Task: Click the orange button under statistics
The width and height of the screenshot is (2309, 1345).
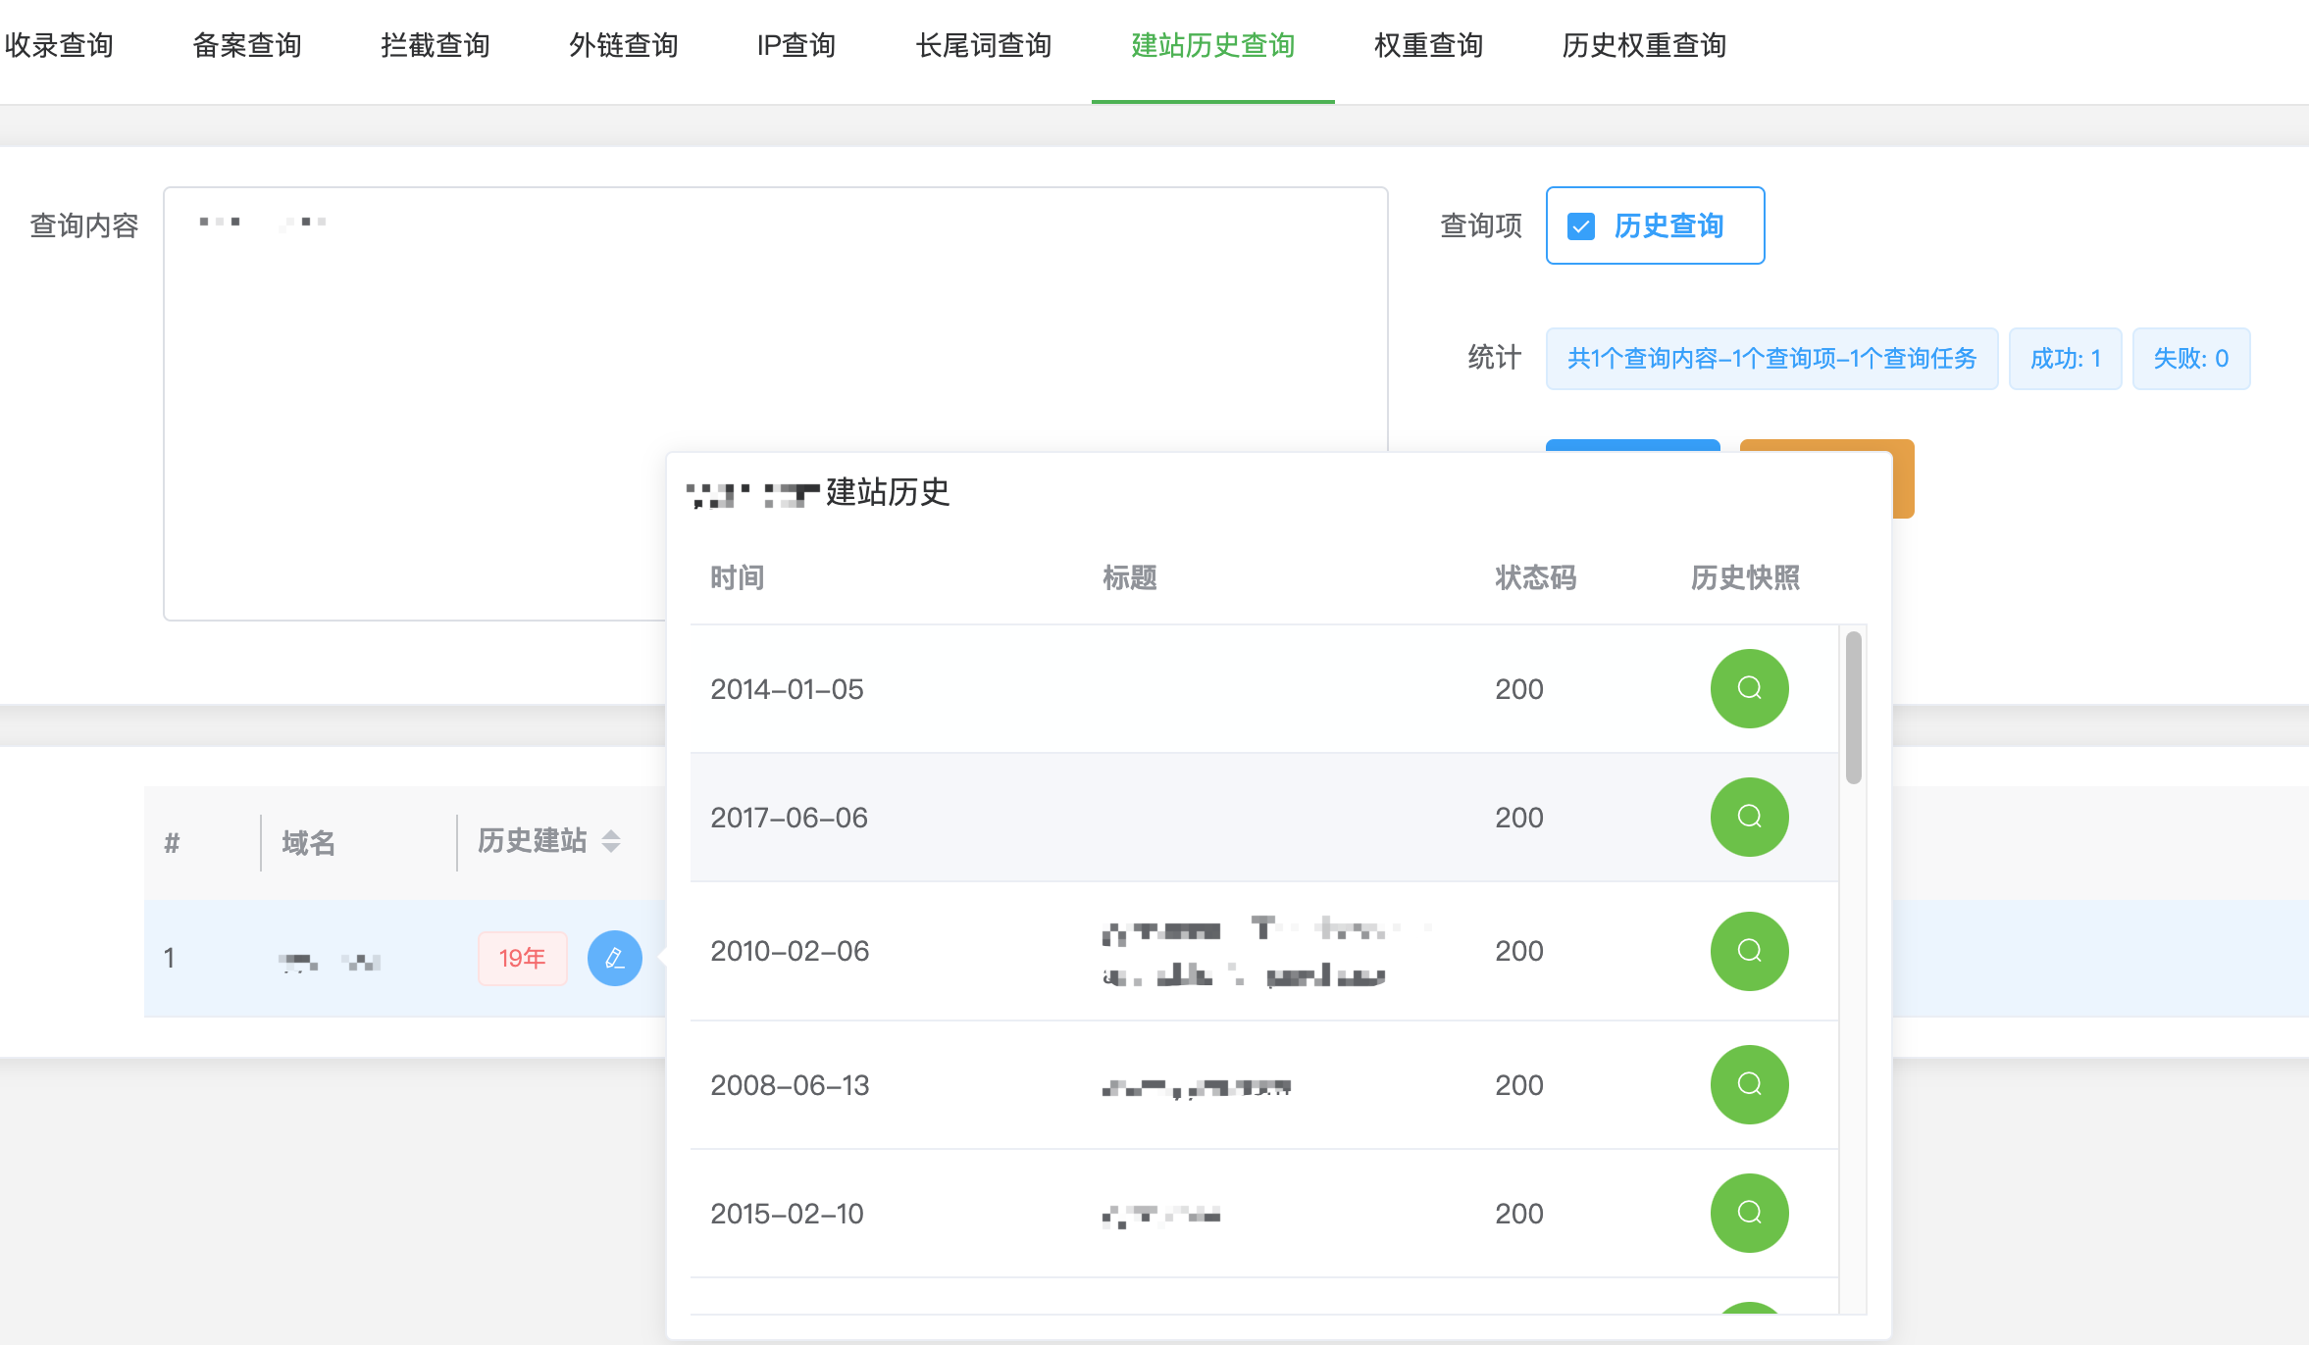Action: pyautogui.click(x=1902, y=478)
